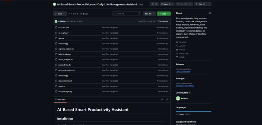This screenshot has height=125, width=262.
Task: Open commit message for README.md row
Action: 110,28
